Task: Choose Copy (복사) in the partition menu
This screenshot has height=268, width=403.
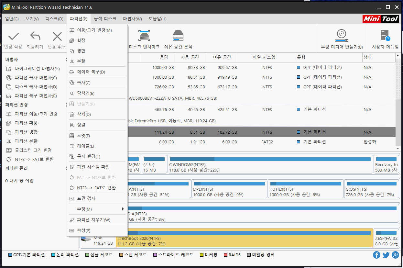Action: (x=97, y=83)
